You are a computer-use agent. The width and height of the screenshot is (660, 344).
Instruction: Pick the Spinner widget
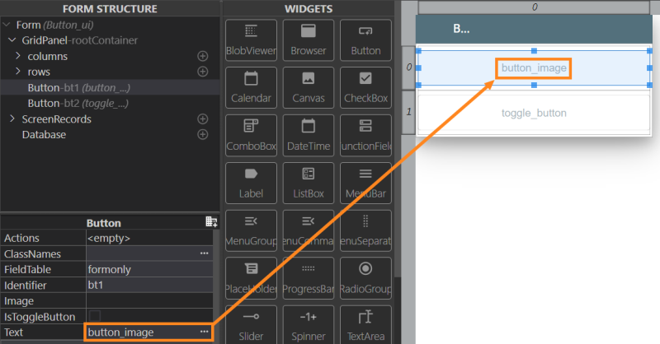pos(308,326)
